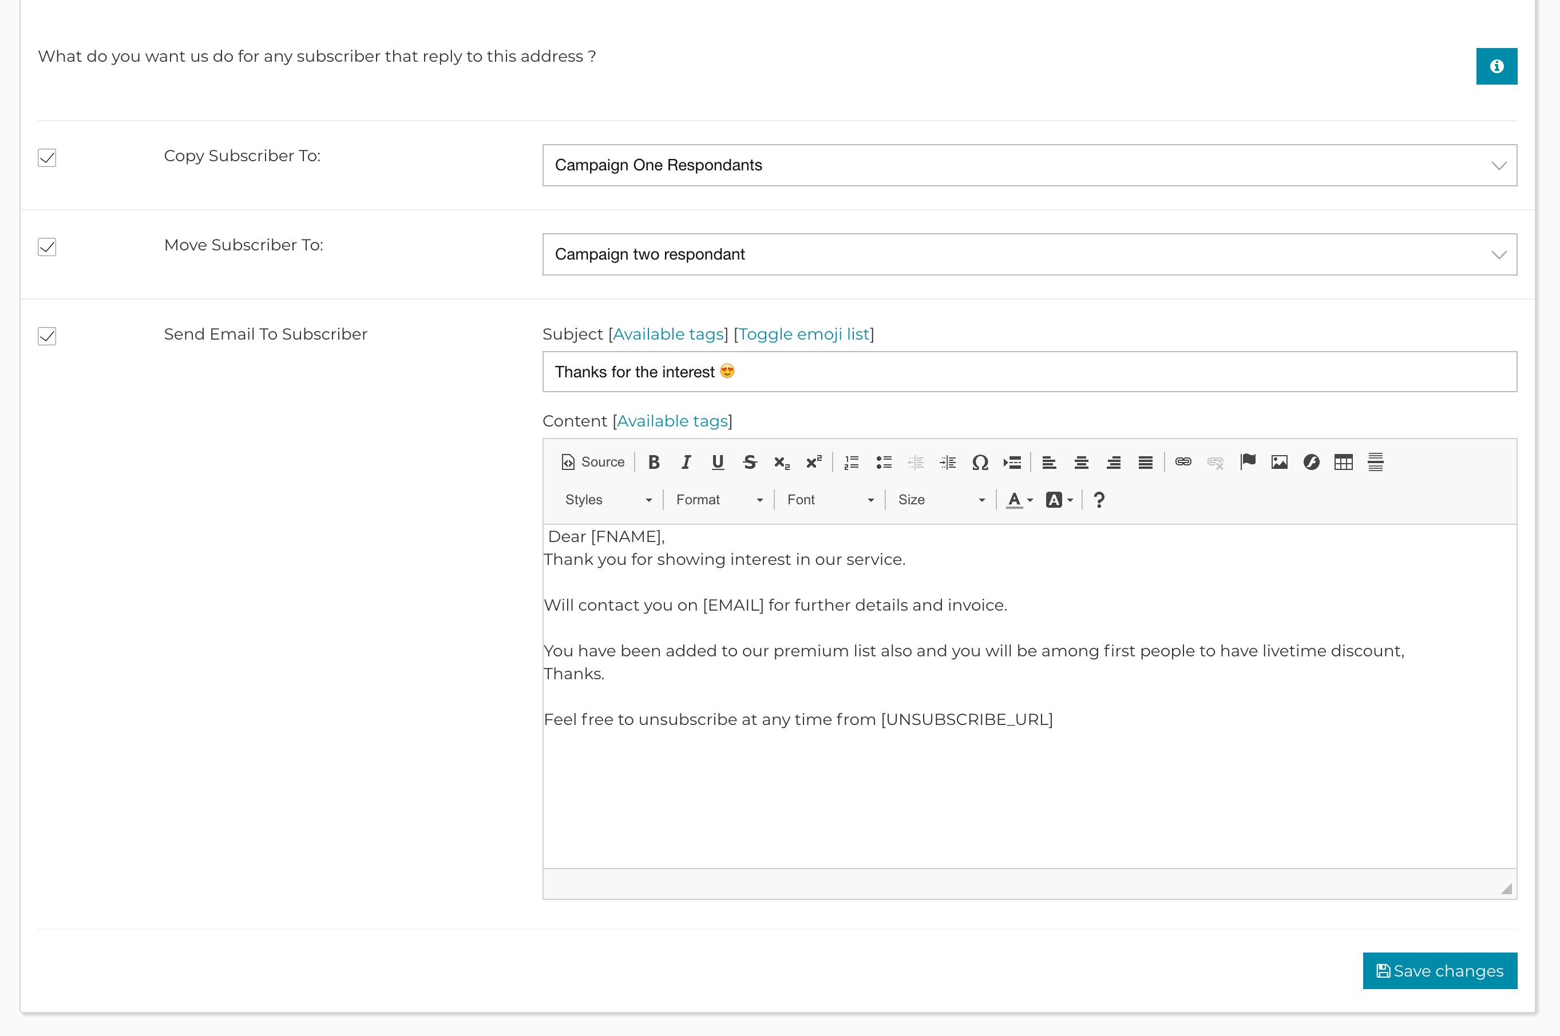
Task: Open the Move Subscriber To list dropdown
Action: pyautogui.click(x=1030, y=254)
